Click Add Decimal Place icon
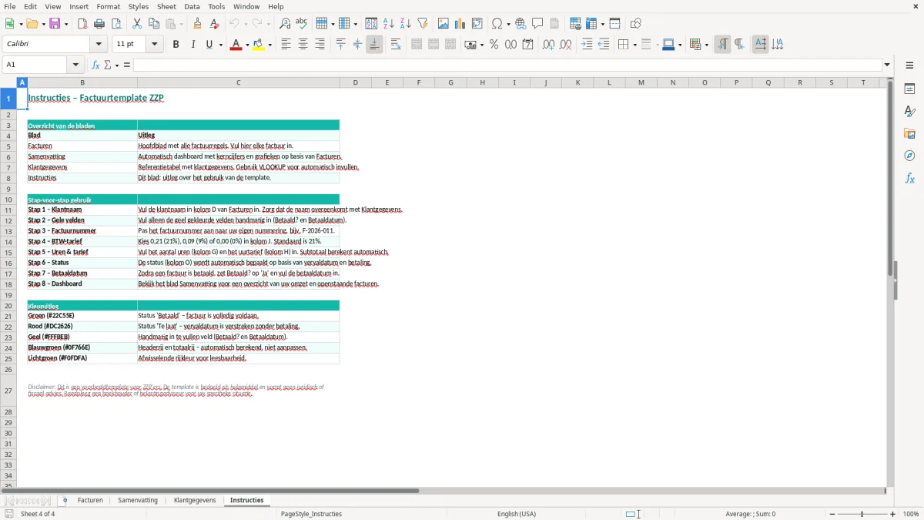The image size is (924, 520). pyautogui.click(x=548, y=45)
